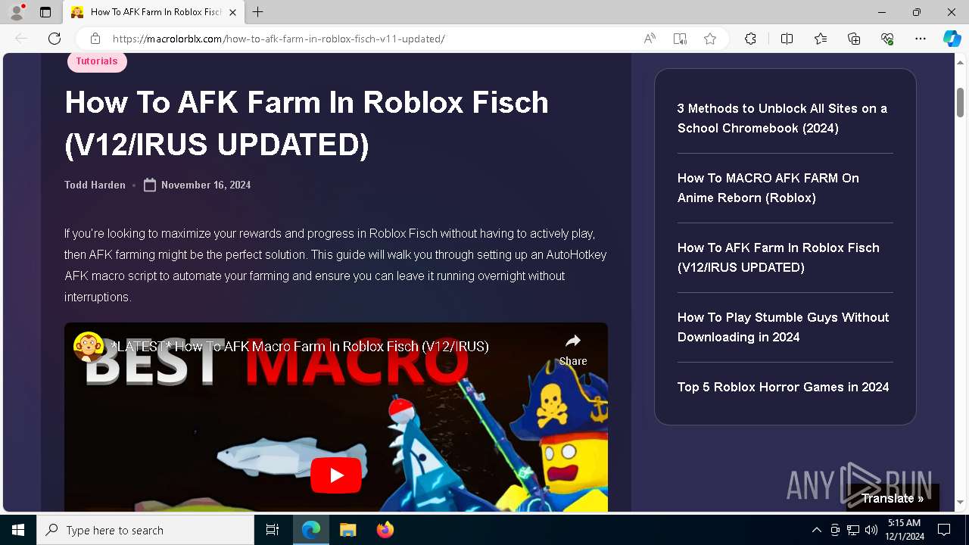969x545 pixels.
Task: Open Top 5 Roblox Horror Games article
Action: point(784,387)
